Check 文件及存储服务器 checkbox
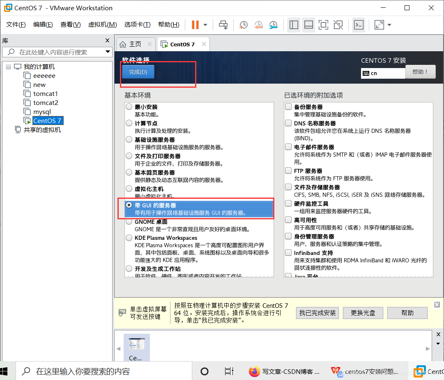444x380 pixels. [x=289, y=187]
